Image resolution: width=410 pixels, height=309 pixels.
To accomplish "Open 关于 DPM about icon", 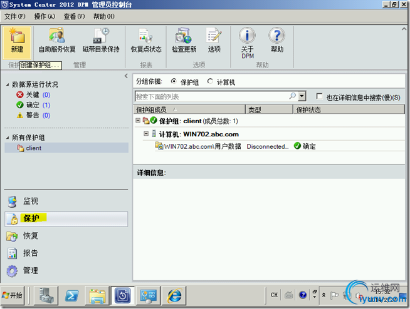I will [x=248, y=43].
